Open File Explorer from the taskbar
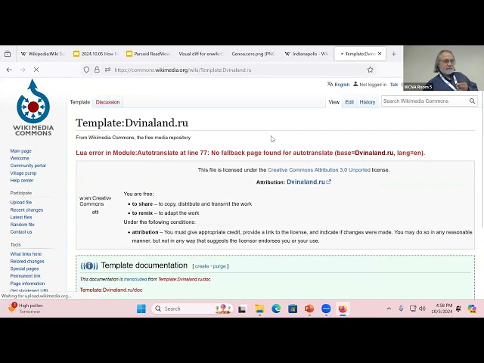The image size is (484, 363). coord(259,309)
